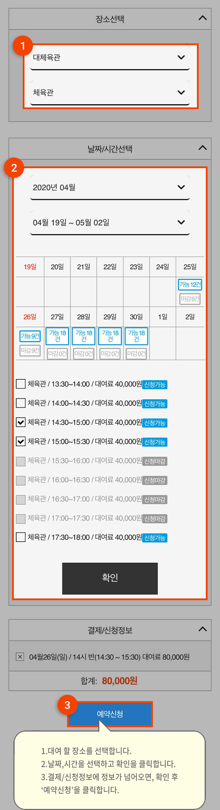Collapse the 결제/신청정보 section chevron
This screenshot has height=810, width=220.
pos(203,629)
